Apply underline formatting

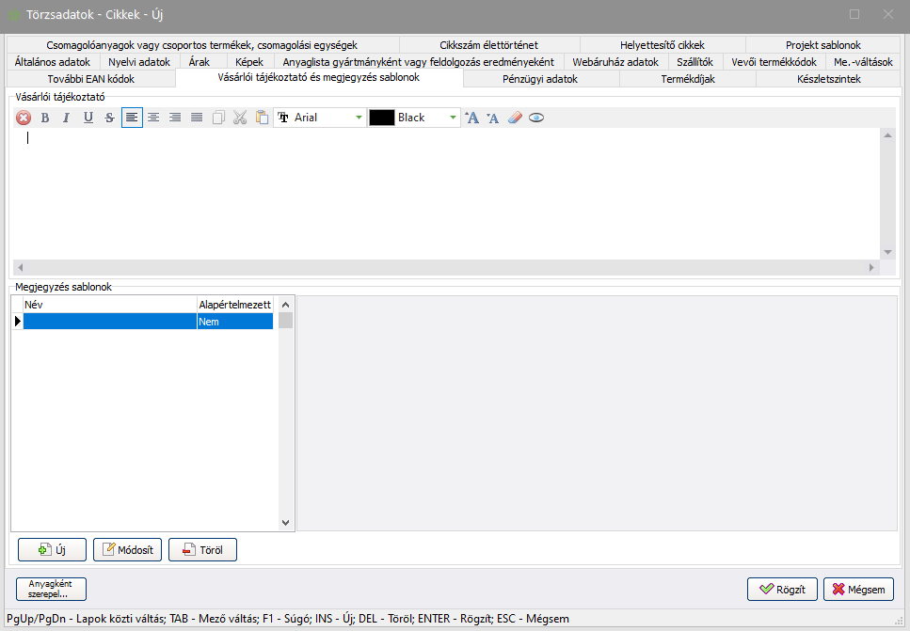[88, 118]
